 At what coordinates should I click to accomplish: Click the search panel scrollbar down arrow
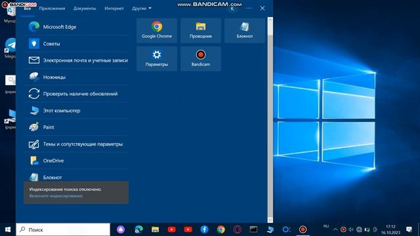pos(270,220)
